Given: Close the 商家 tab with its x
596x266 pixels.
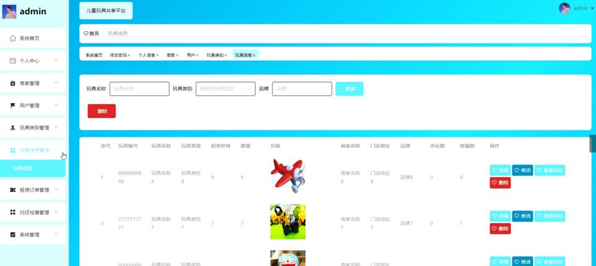Looking at the screenshot, I should [177, 56].
